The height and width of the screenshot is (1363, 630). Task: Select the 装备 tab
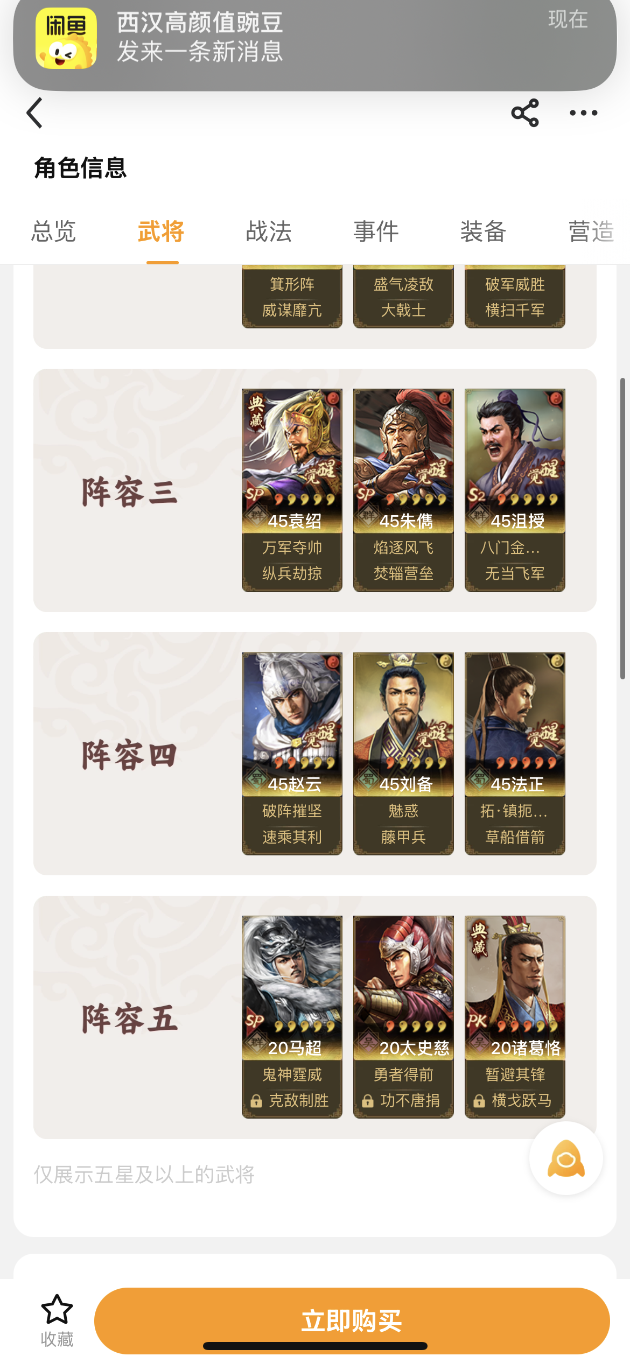[484, 231]
